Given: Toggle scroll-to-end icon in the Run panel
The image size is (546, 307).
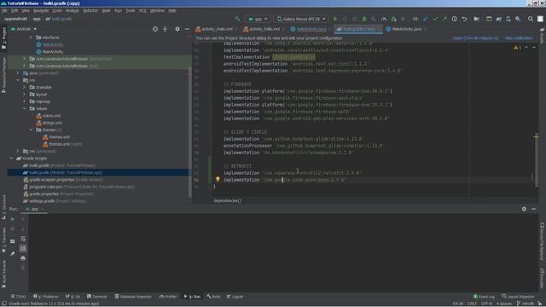Looking at the screenshot, I should 23,248.
